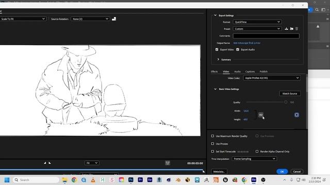Open VLC media player from the taskbar
Image resolution: width=330 pixels, height=185 pixels.
pos(93,180)
